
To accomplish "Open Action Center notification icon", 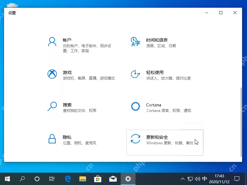I will 237,179.
